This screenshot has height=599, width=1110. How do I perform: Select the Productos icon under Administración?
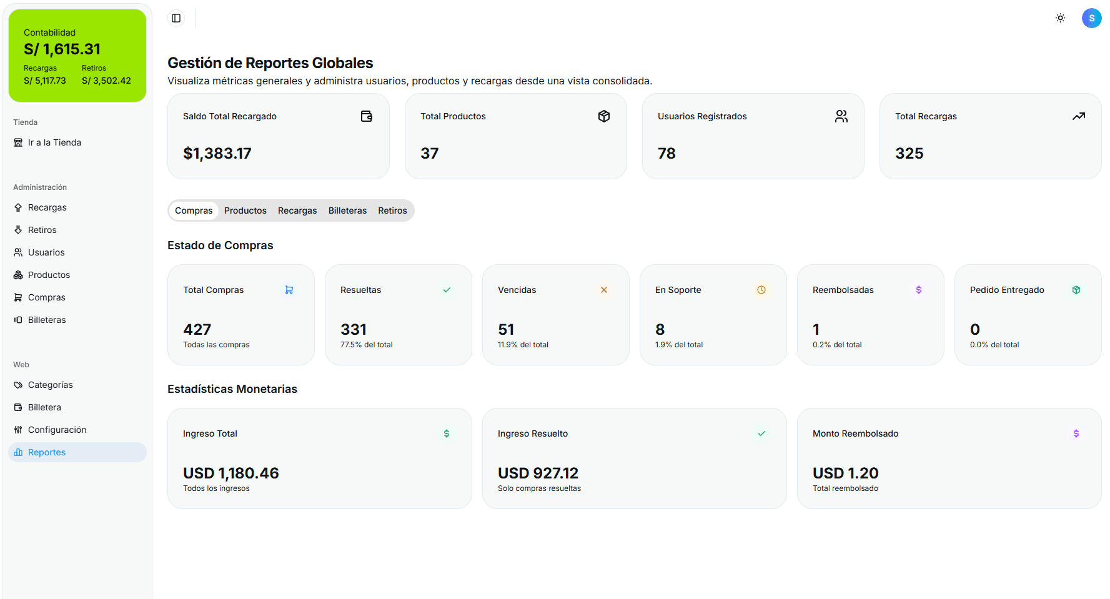[x=19, y=275]
